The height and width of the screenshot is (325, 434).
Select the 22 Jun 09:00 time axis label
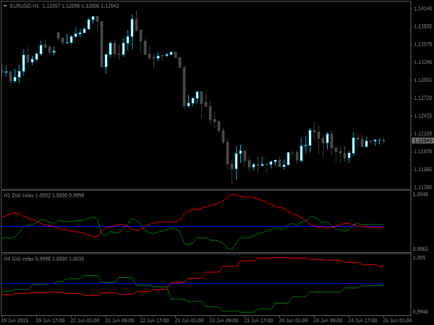[119, 321]
